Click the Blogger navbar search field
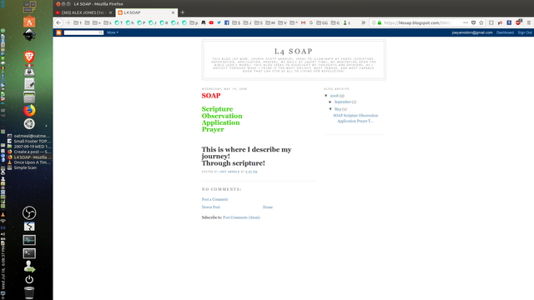Image resolution: width=534 pixels, height=300 pixels. (83, 32)
